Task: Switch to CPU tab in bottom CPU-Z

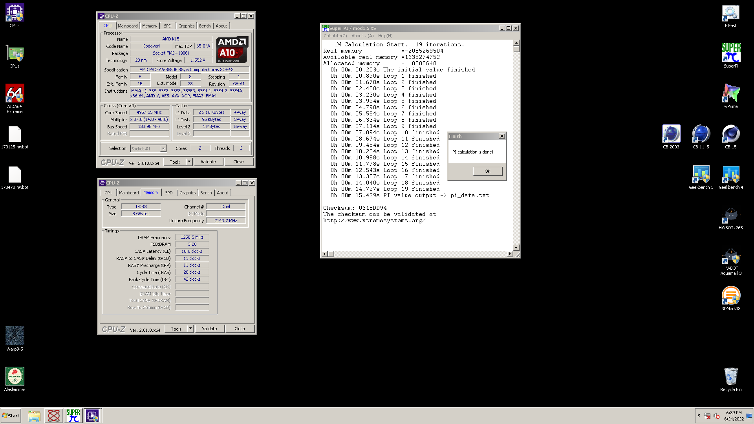Action: [108, 193]
